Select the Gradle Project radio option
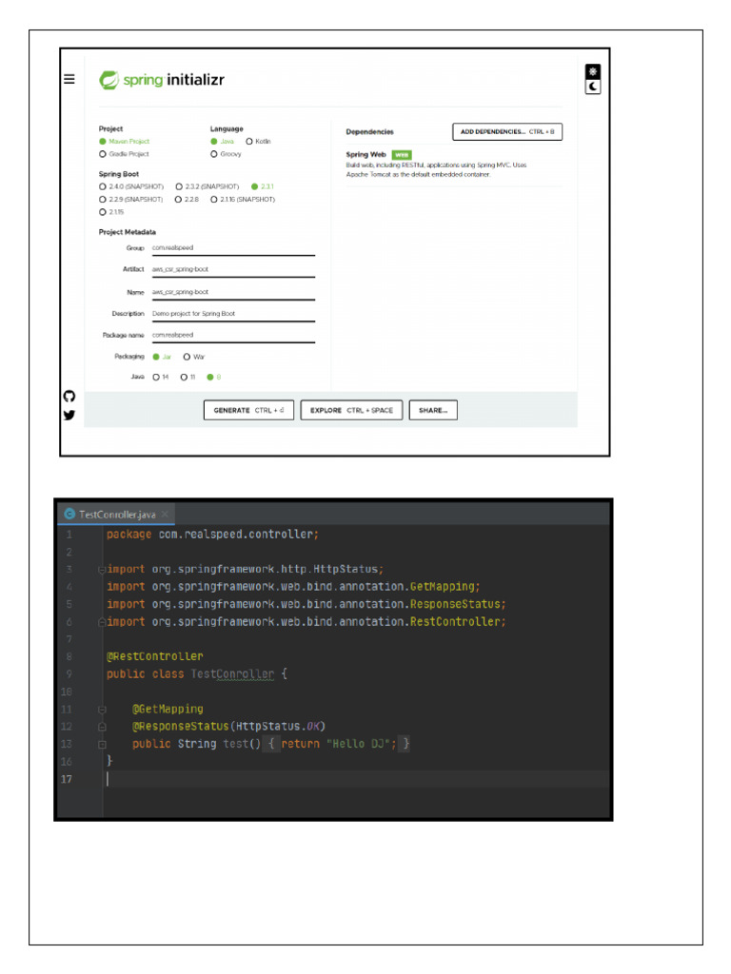Screen dimensions: 731x974 tap(103, 154)
